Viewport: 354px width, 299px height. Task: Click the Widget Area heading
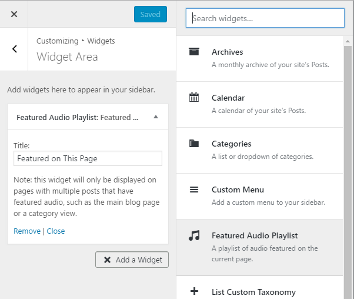tap(67, 57)
